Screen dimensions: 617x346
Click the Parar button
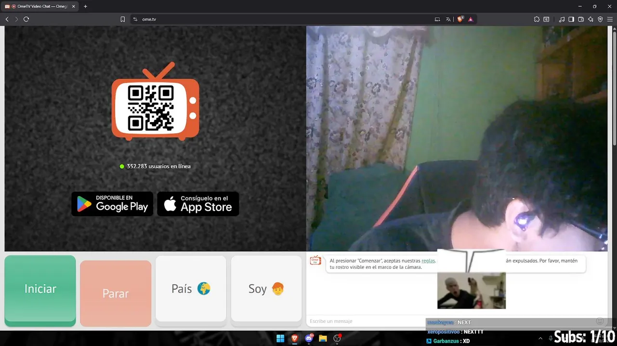[116, 293]
